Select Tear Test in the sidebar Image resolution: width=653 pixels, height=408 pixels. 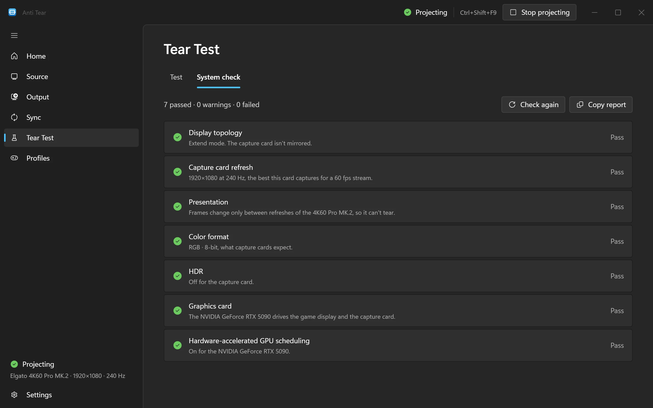(x=71, y=138)
